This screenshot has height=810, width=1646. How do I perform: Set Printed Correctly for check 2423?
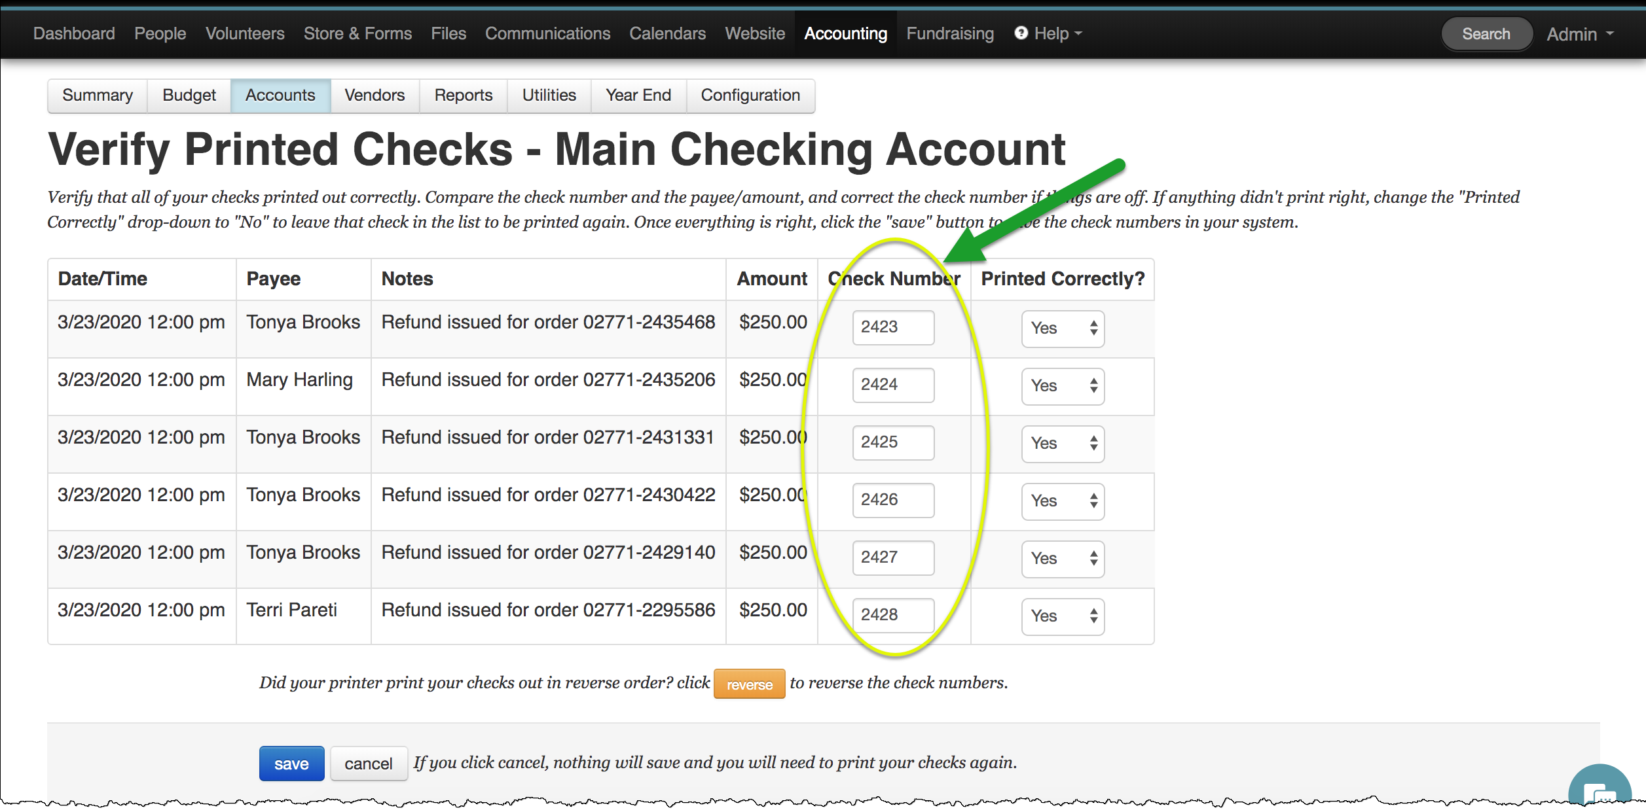coord(1062,328)
